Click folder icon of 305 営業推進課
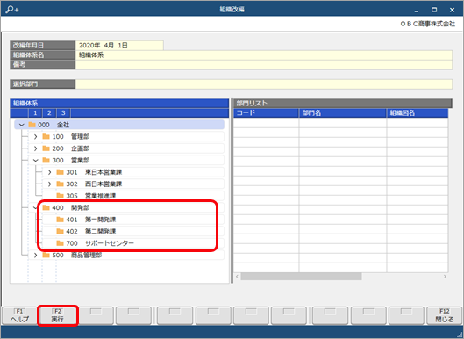 pyautogui.click(x=60, y=196)
